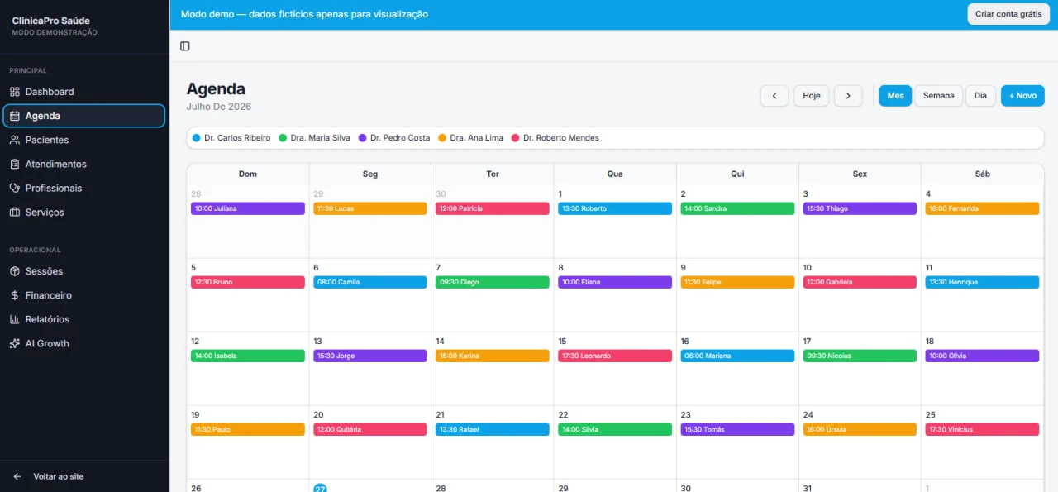The width and height of the screenshot is (1058, 492).
Task: Open the 12:00 Patrícia appointment
Action: 493,208
